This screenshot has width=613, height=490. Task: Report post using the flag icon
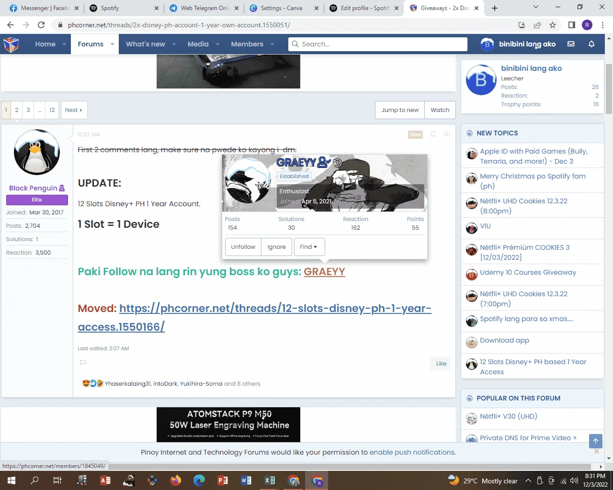[83, 363]
